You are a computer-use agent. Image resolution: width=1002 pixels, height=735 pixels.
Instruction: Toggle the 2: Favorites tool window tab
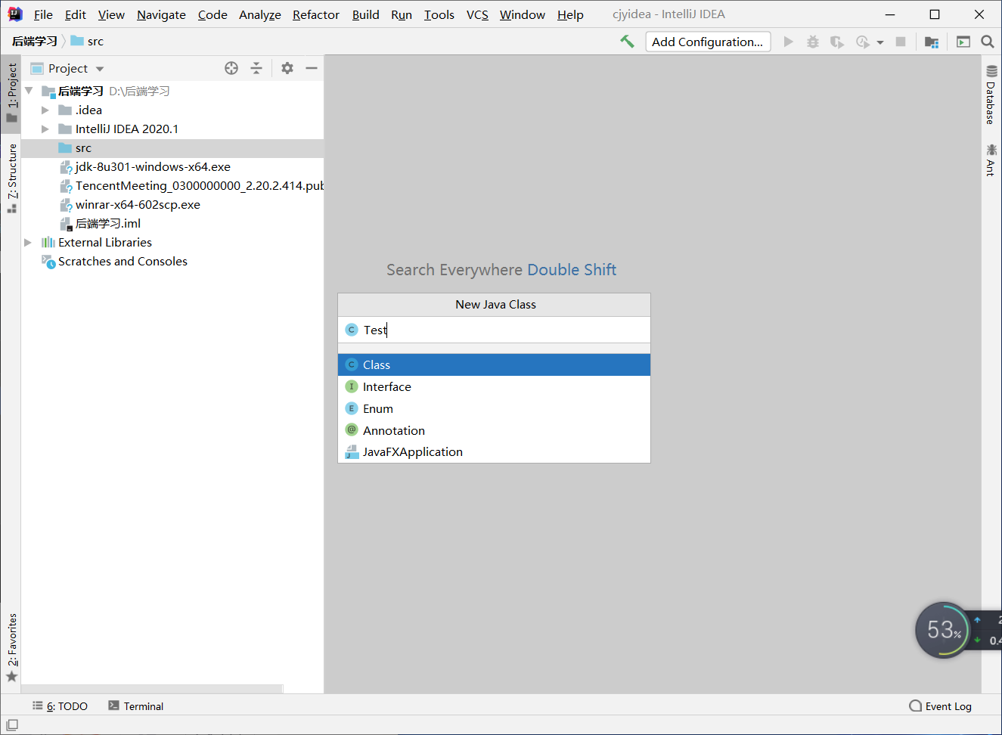11,647
